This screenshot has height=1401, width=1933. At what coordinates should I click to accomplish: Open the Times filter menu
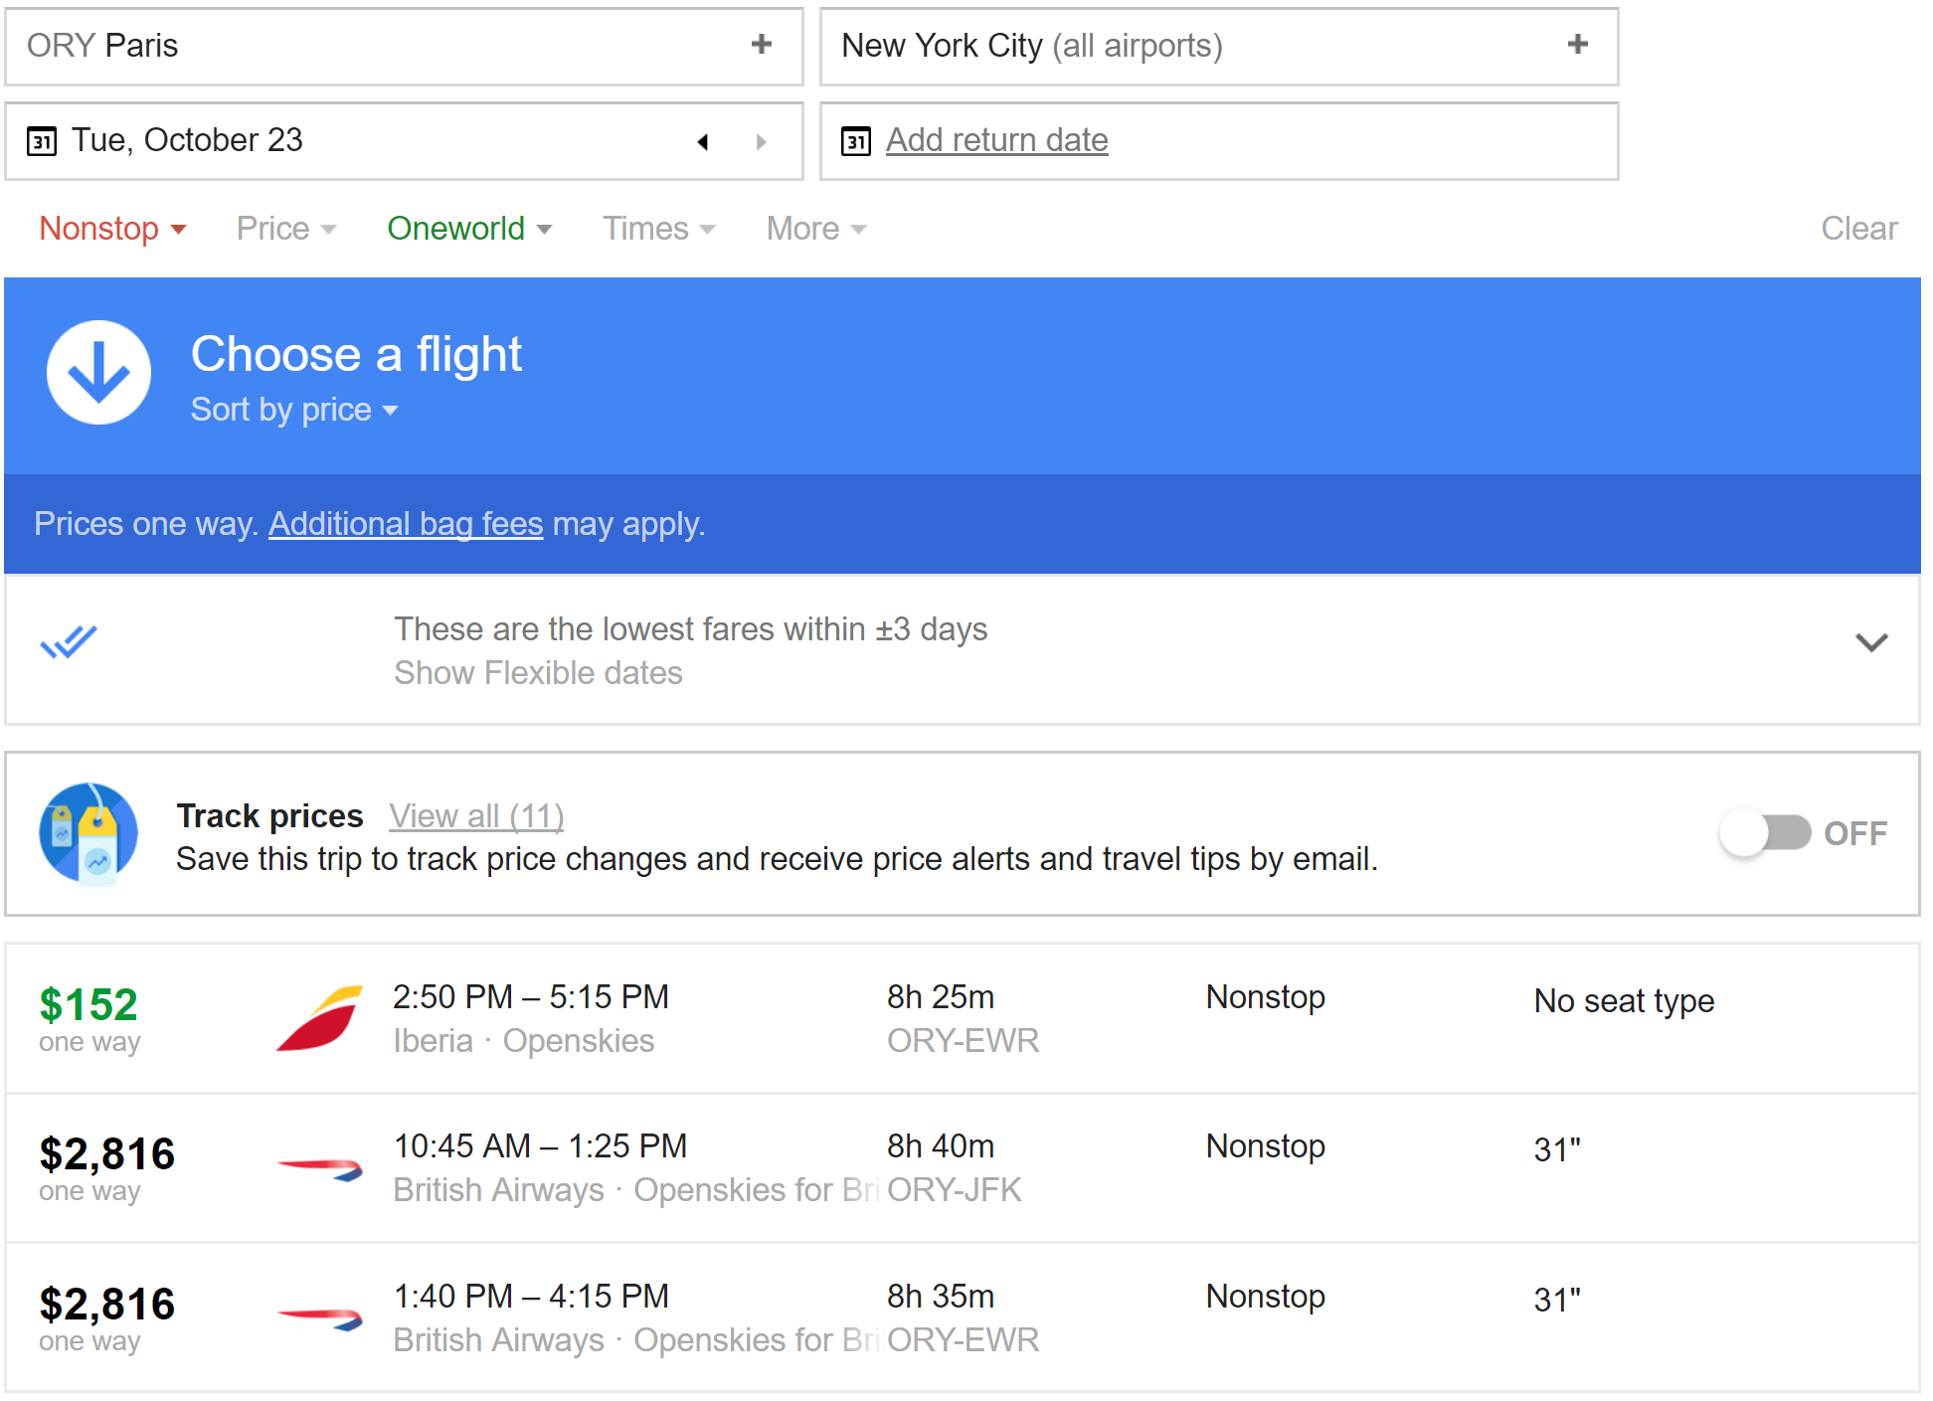click(x=658, y=229)
